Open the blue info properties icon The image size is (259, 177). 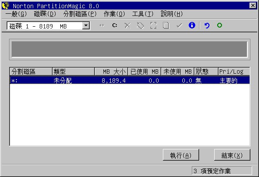192,25
